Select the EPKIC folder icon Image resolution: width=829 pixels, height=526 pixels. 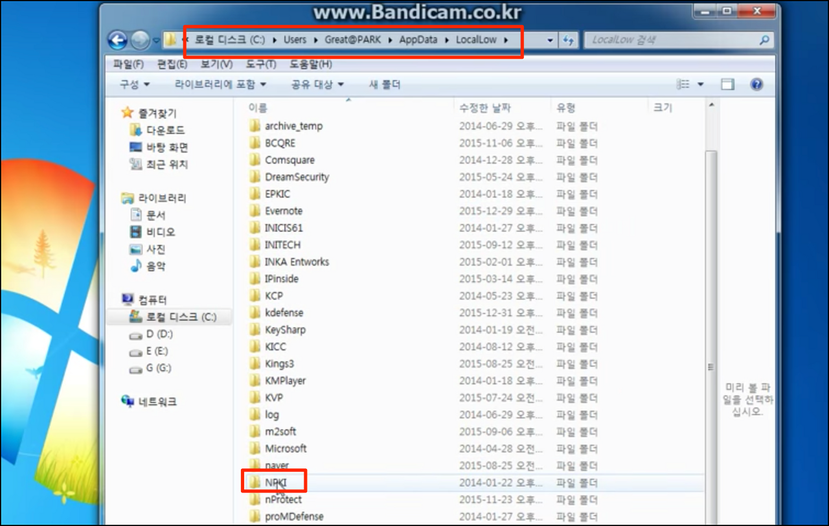[x=255, y=194]
